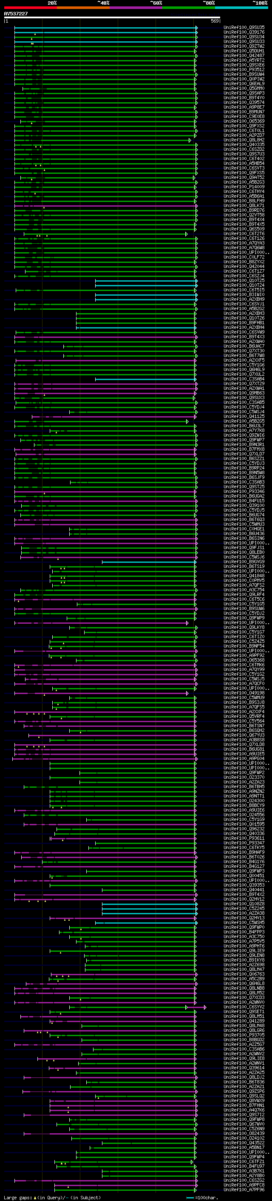
Task: Select the UniRef100_A9PFC8 label
Action: click(244, 1185)
